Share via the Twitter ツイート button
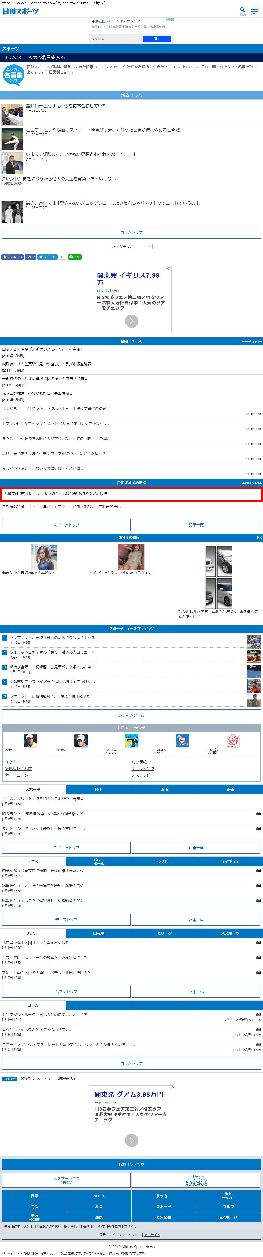Screen dimensions: 263x1257 pos(47,257)
